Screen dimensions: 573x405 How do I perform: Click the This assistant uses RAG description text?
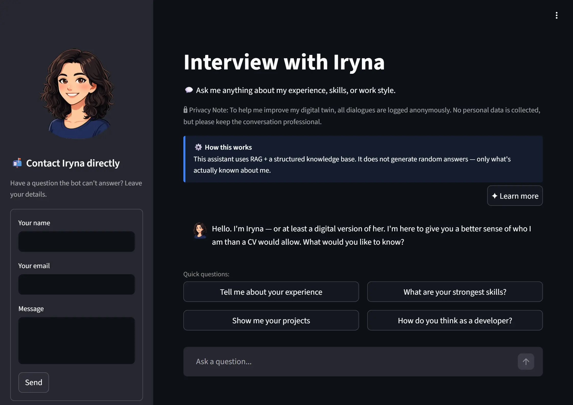coord(352,164)
